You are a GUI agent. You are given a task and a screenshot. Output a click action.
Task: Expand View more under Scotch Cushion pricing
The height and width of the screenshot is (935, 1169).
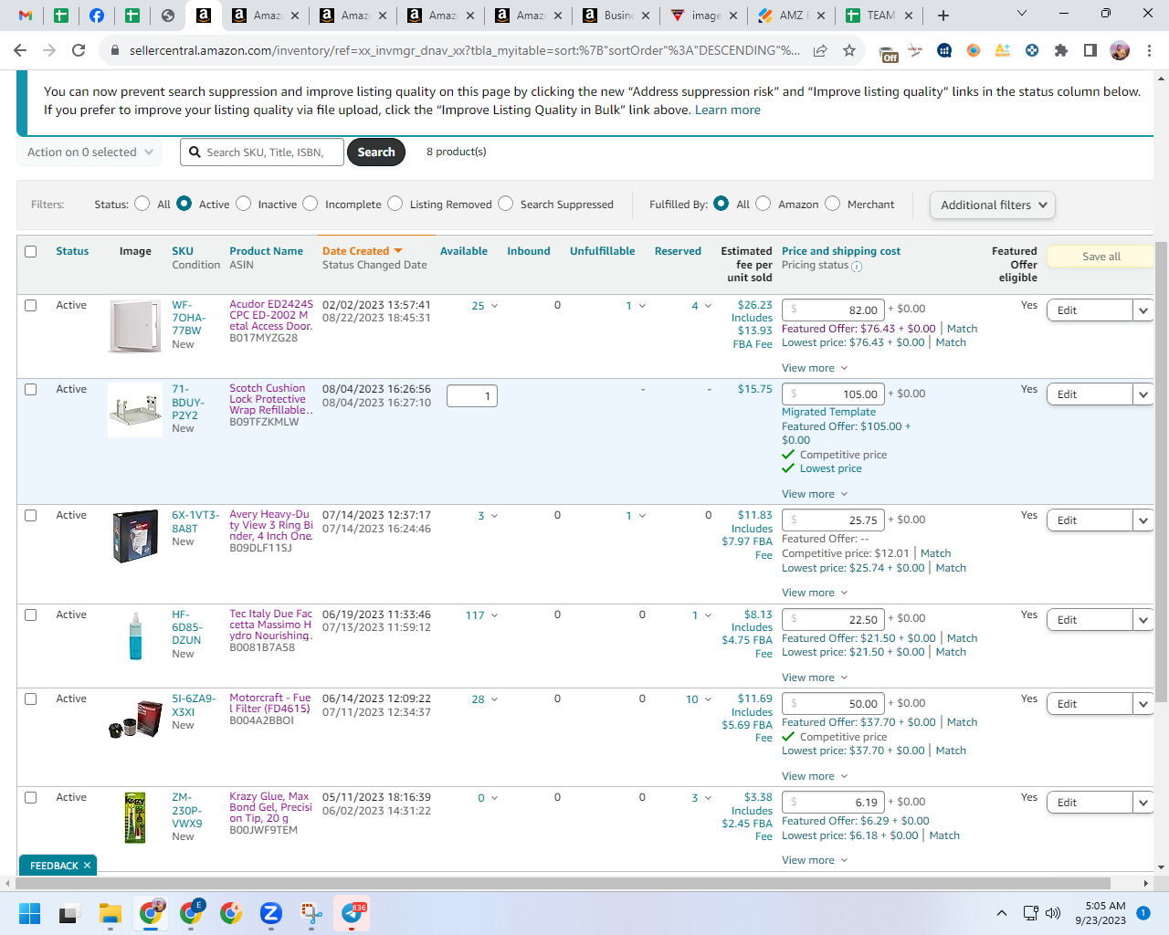[815, 494]
